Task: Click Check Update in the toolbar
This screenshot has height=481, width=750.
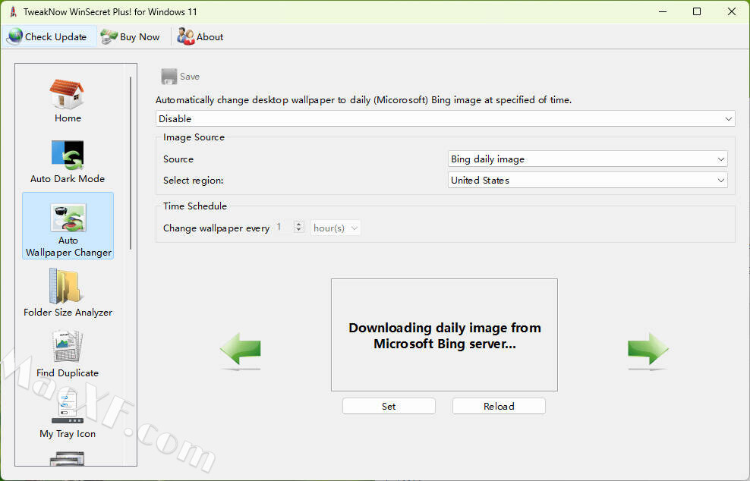Action: (x=48, y=36)
